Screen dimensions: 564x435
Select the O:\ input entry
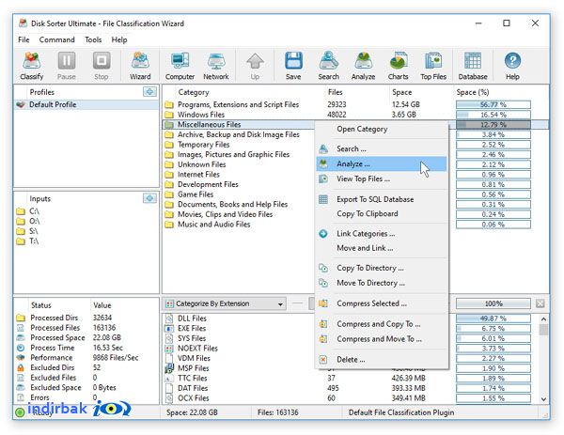click(x=34, y=221)
